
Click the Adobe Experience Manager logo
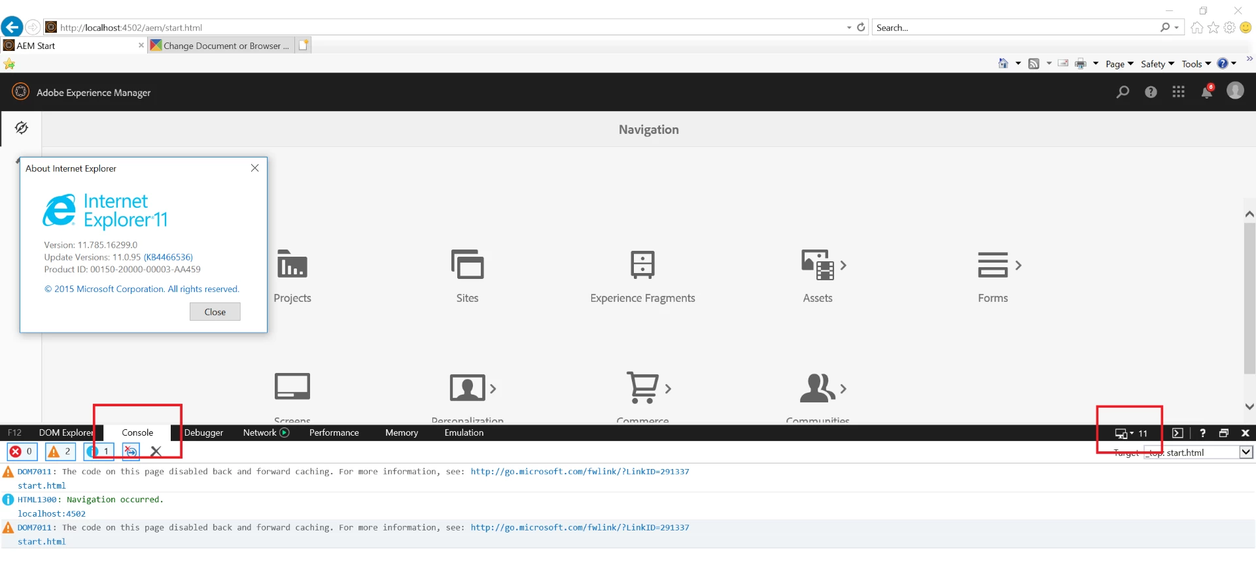[x=21, y=91]
